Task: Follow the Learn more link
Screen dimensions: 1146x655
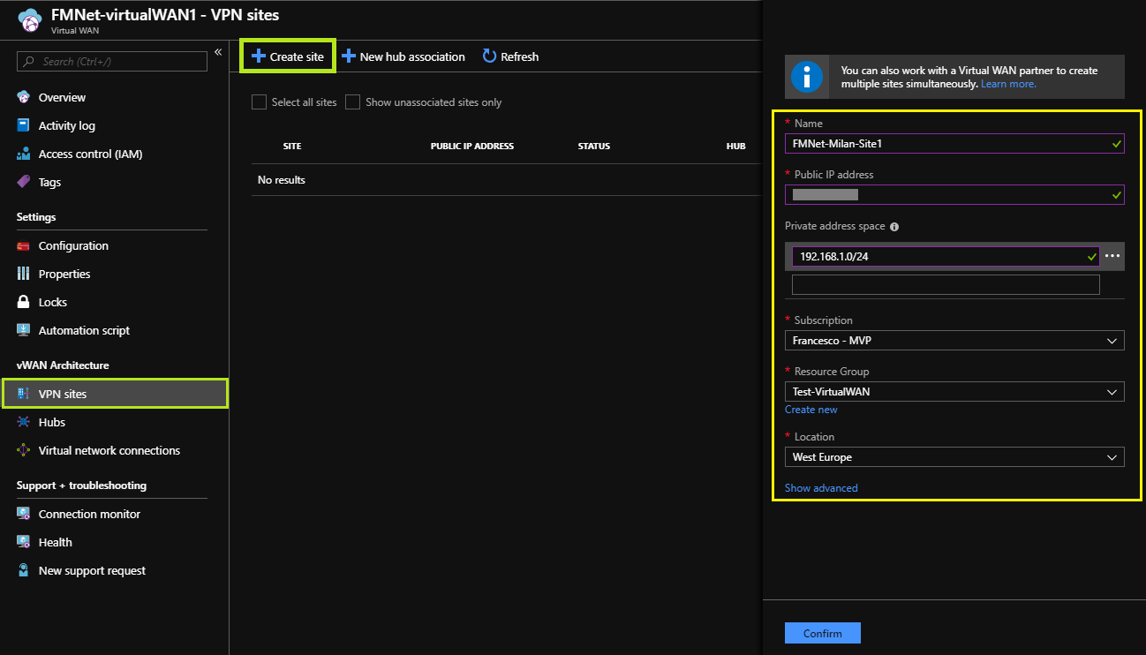Action: [x=1008, y=84]
